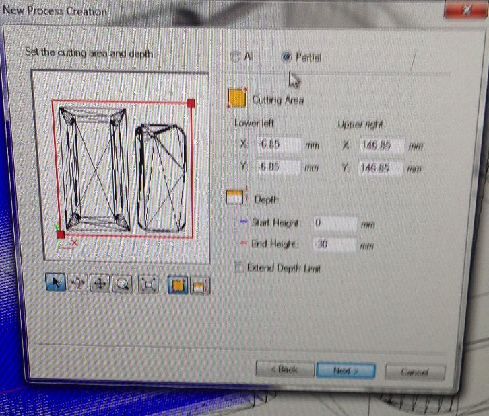The height and width of the screenshot is (416, 489).
Task: Click the upper right red handle in preview
Action: point(191,103)
